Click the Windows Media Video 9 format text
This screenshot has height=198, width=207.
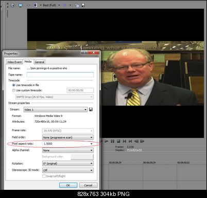point(48,116)
